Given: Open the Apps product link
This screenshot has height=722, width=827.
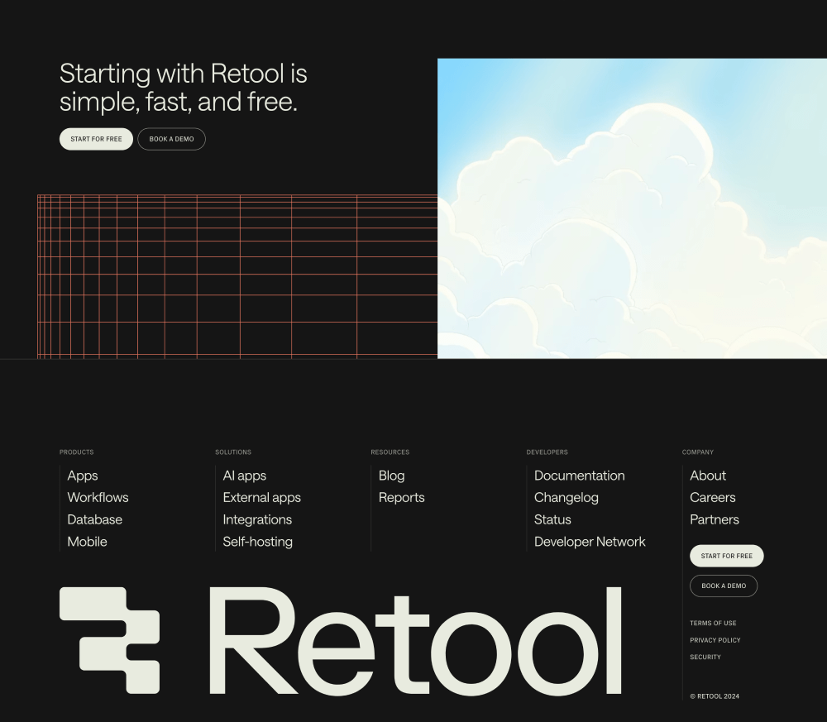Looking at the screenshot, I should tap(83, 476).
